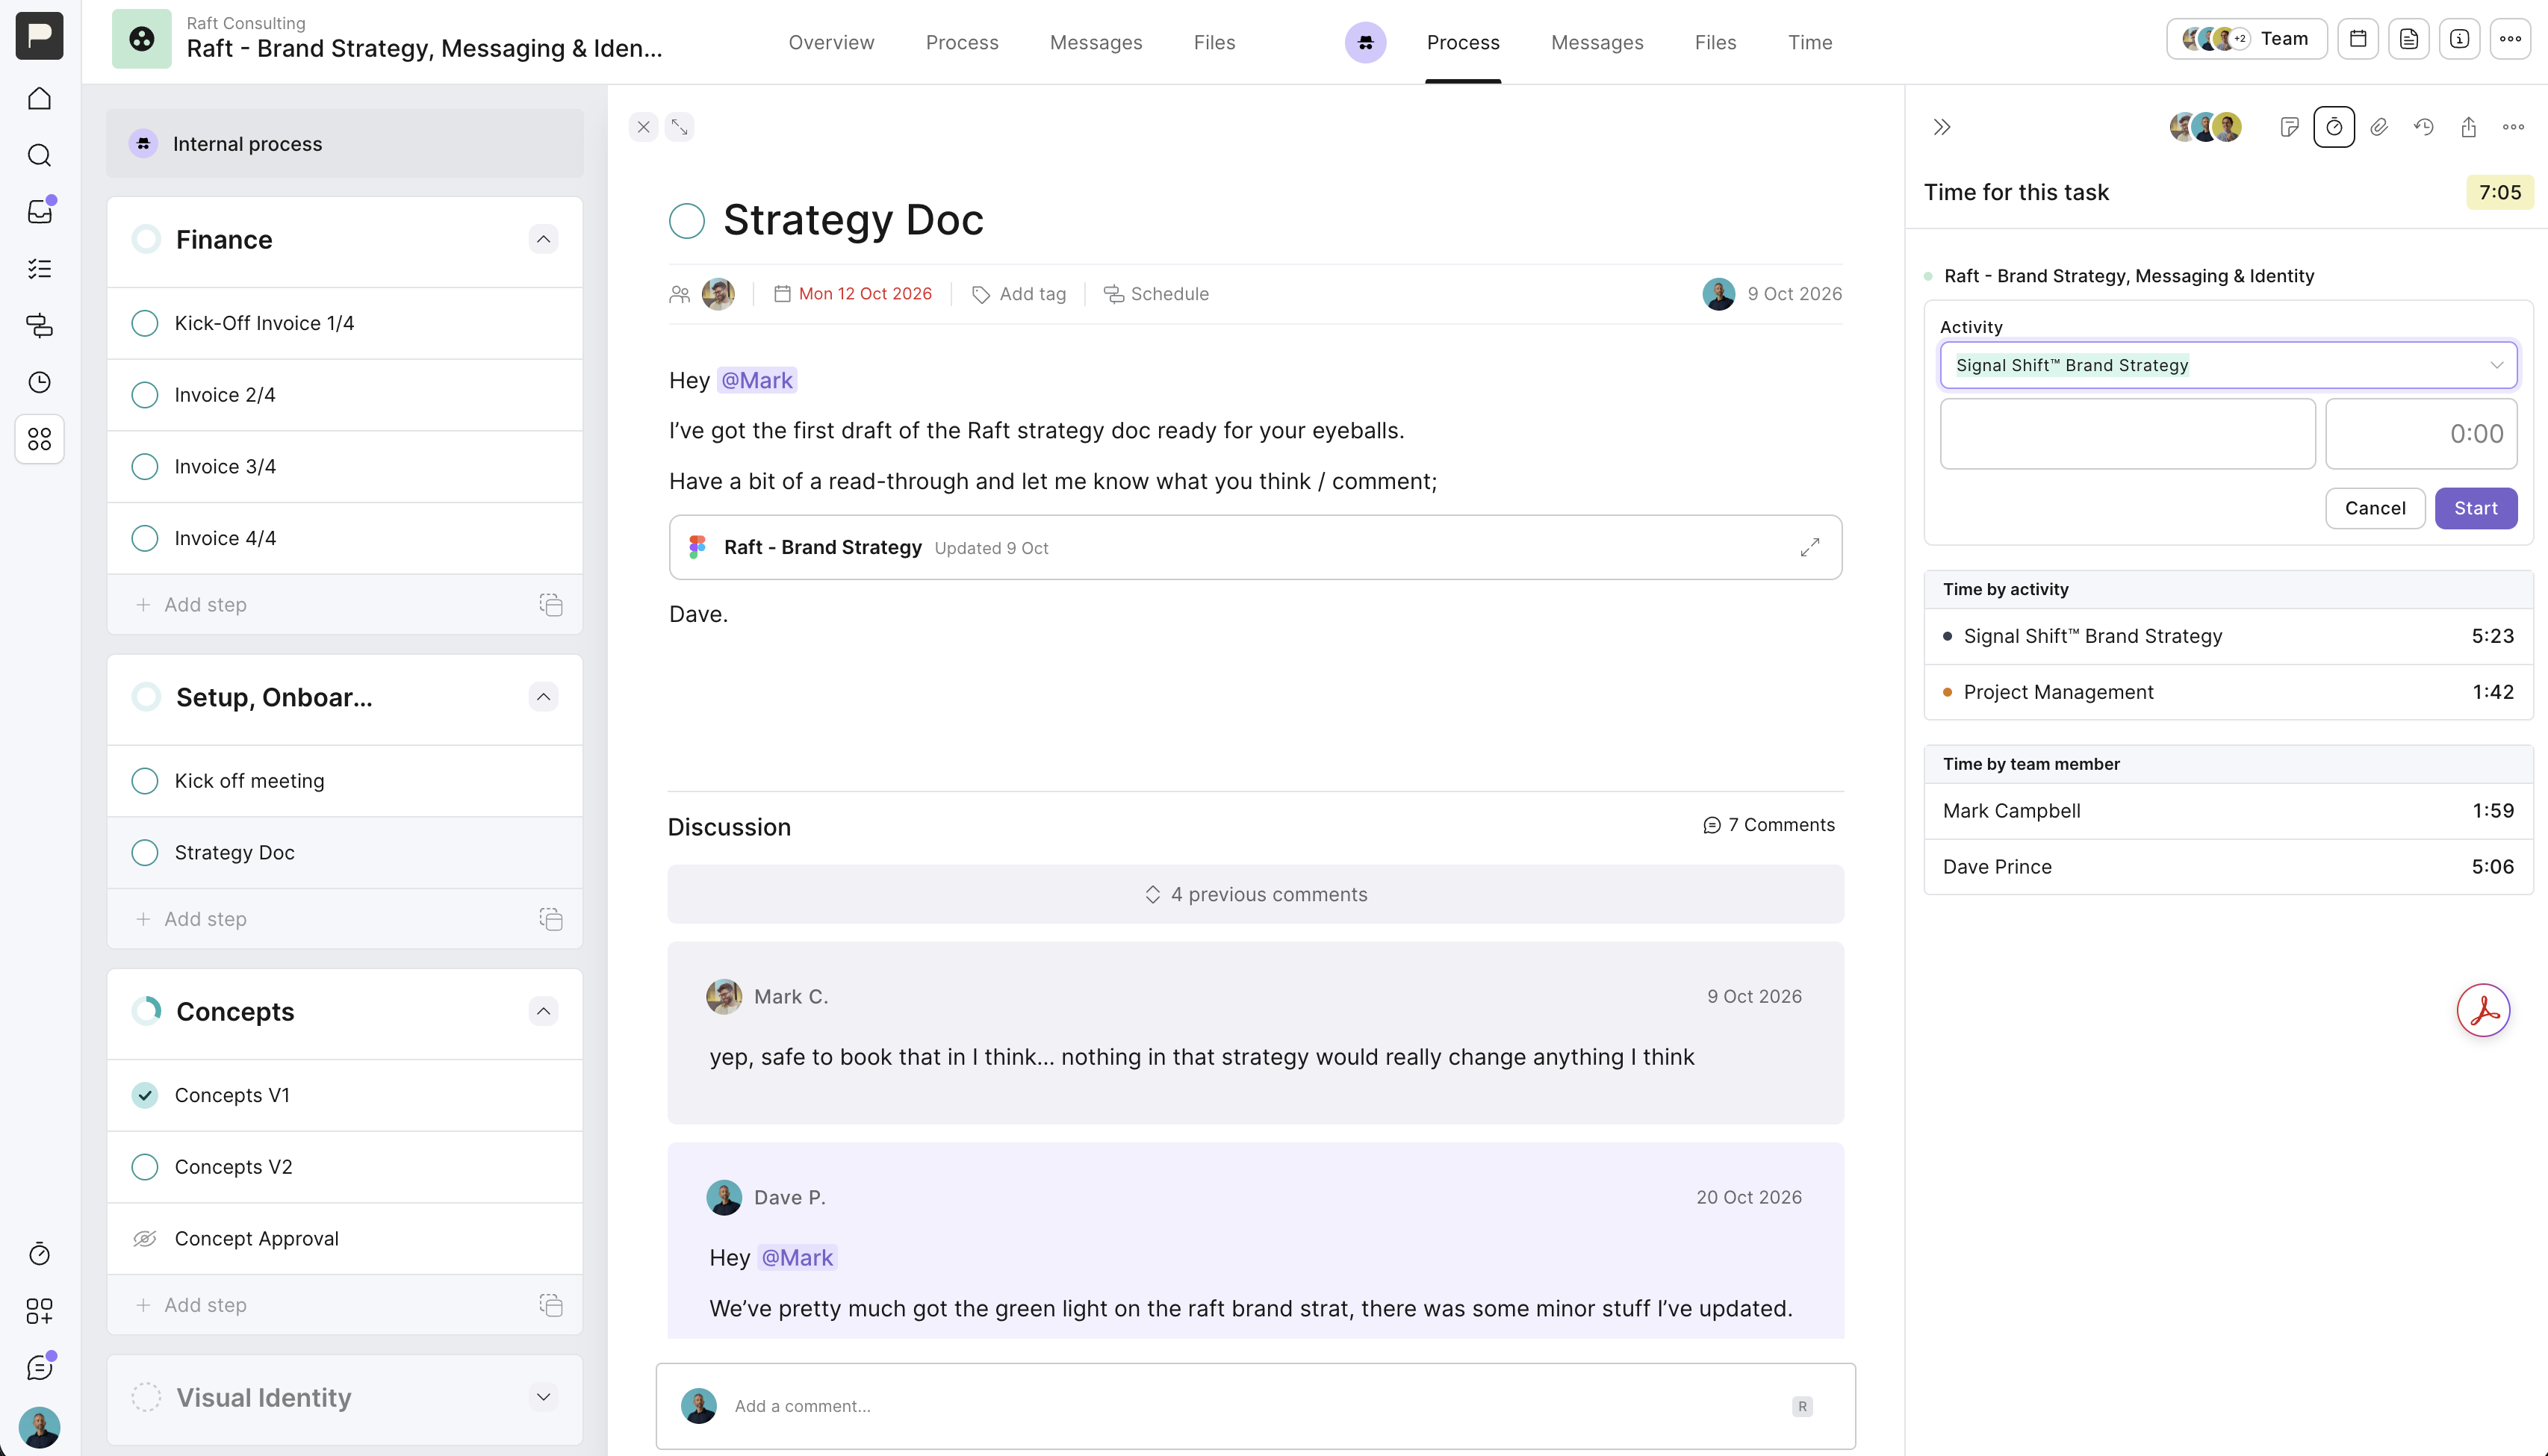Viewport: 2548px width, 1456px height.
Task: Switch to the Overview tab
Action: (x=831, y=42)
